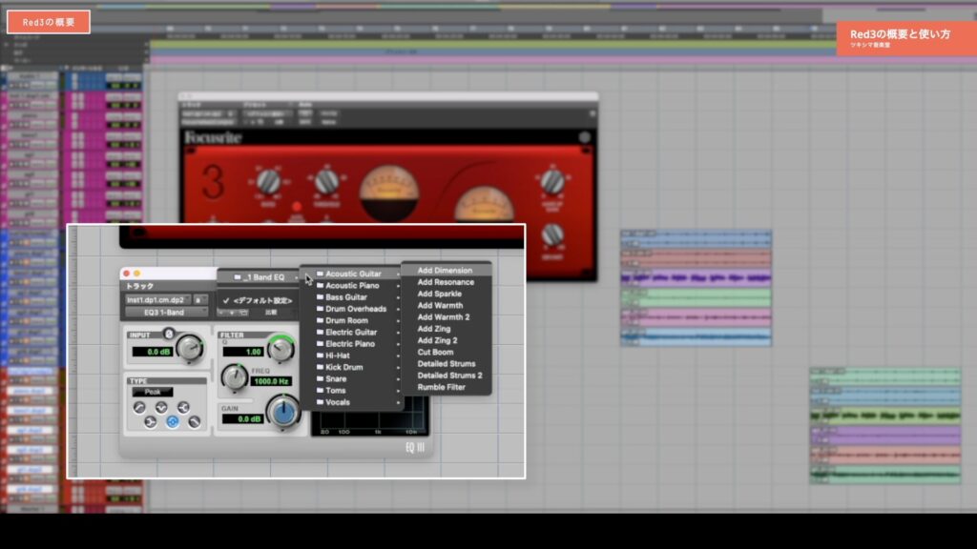This screenshot has height=549, width=977.
Task: Select the green waveform clip in the timeline
Action: [885, 416]
